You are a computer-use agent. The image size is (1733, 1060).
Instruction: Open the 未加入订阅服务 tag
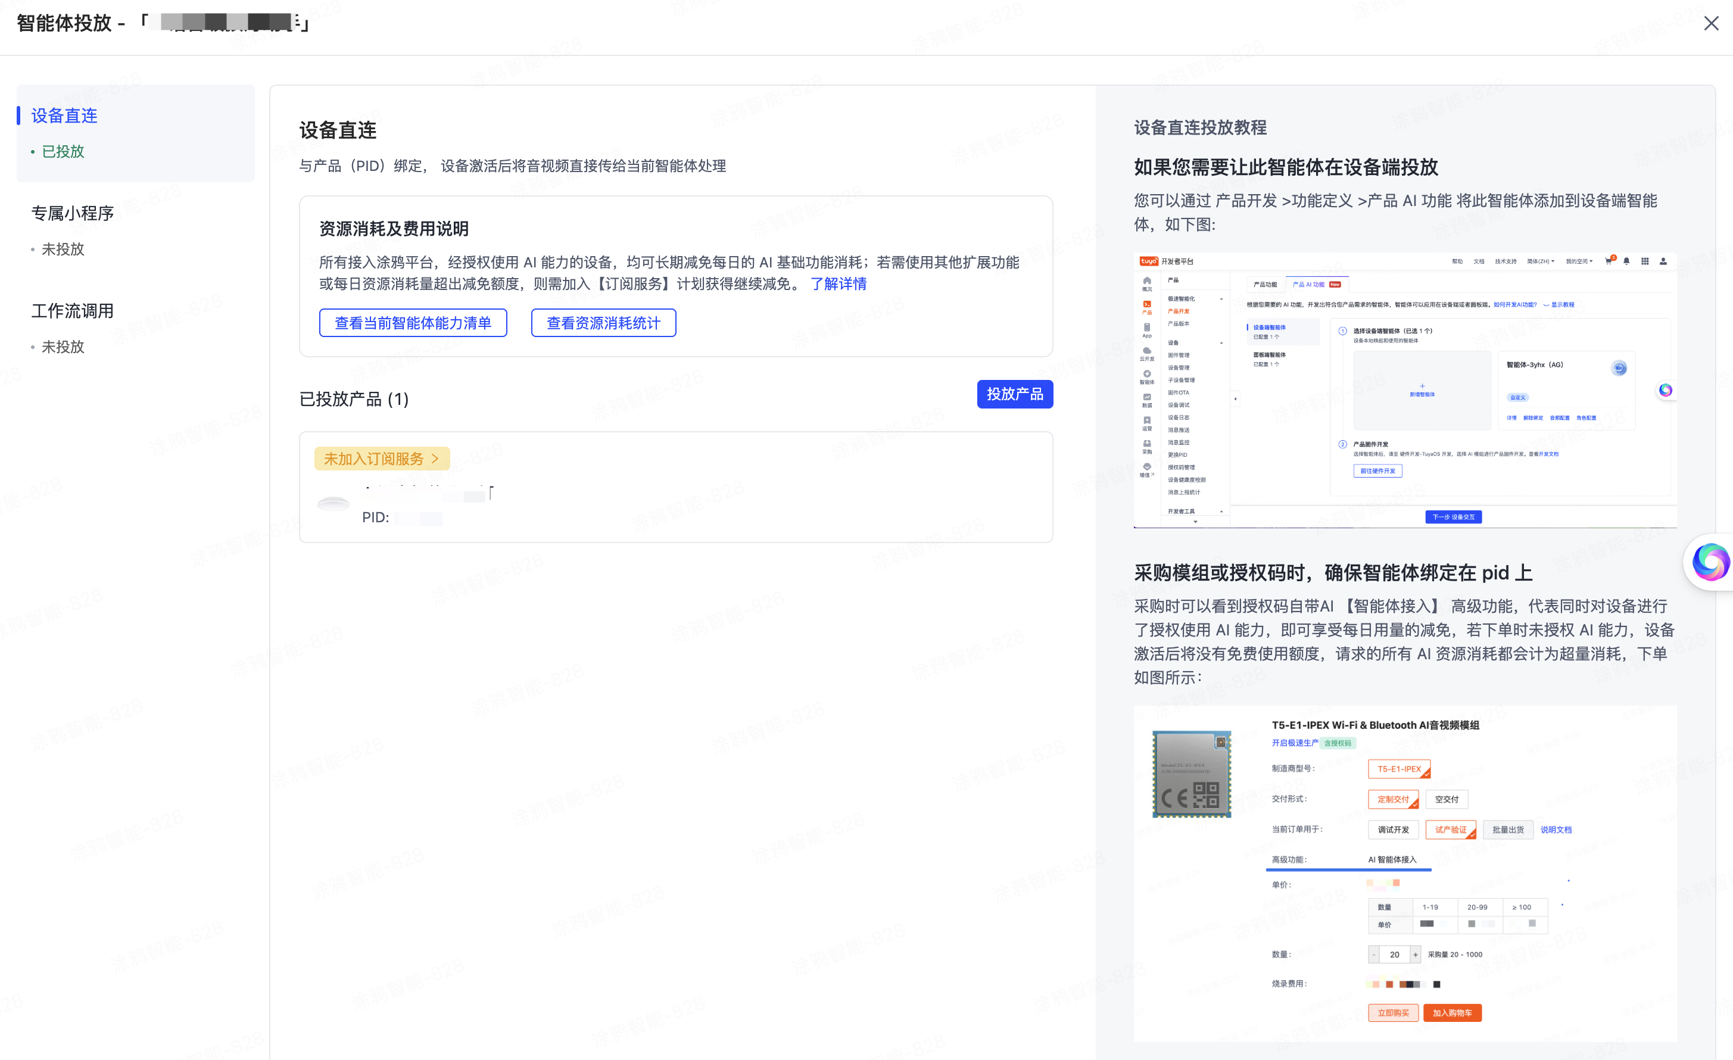381,459
